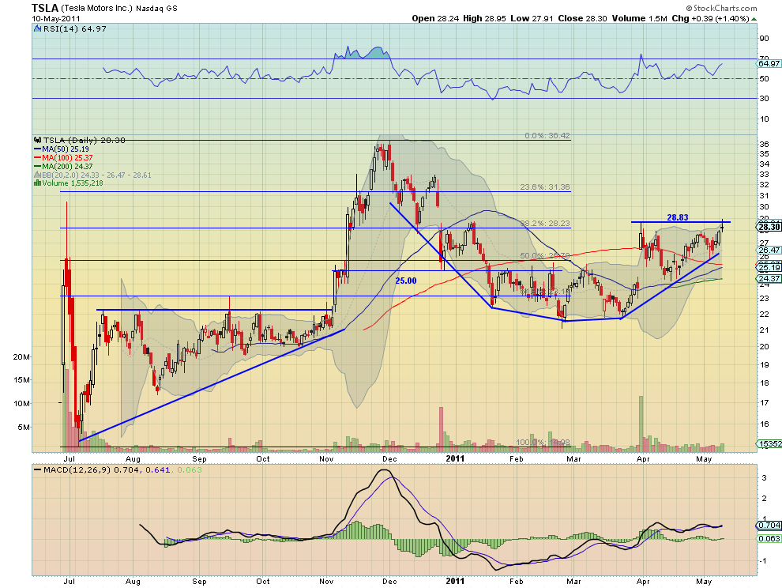The height and width of the screenshot is (588, 782).
Task: Click the 64.97 RSI value tag on axis
Action: [x=769, y=63]
